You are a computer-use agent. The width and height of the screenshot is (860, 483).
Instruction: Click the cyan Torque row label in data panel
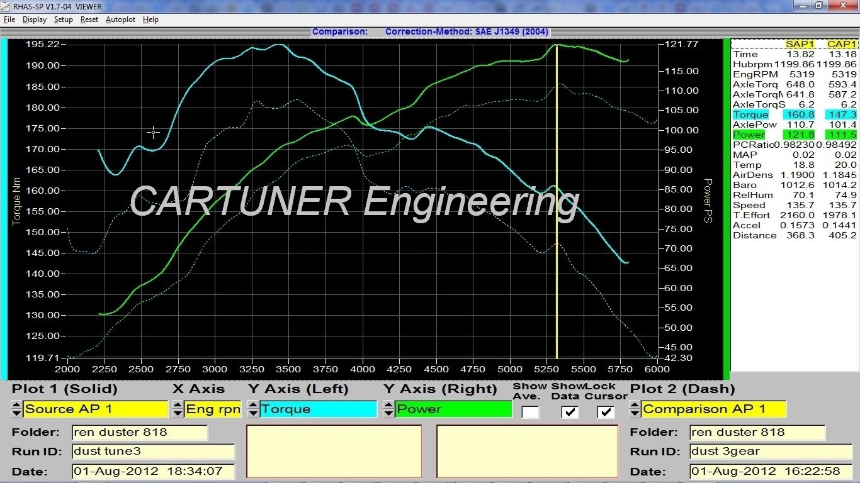coord(750,114)
